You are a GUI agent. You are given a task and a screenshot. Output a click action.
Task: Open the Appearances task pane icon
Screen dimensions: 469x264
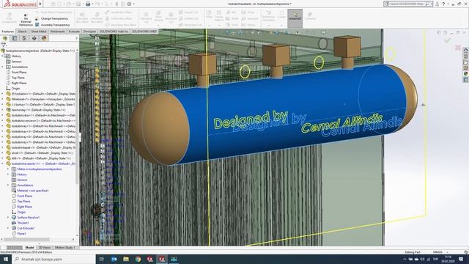466,73
